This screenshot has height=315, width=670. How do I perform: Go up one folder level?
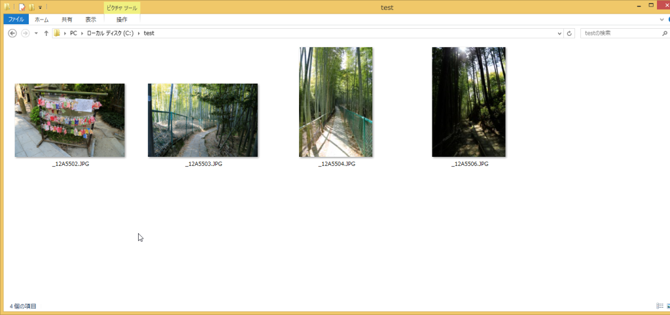46,33
